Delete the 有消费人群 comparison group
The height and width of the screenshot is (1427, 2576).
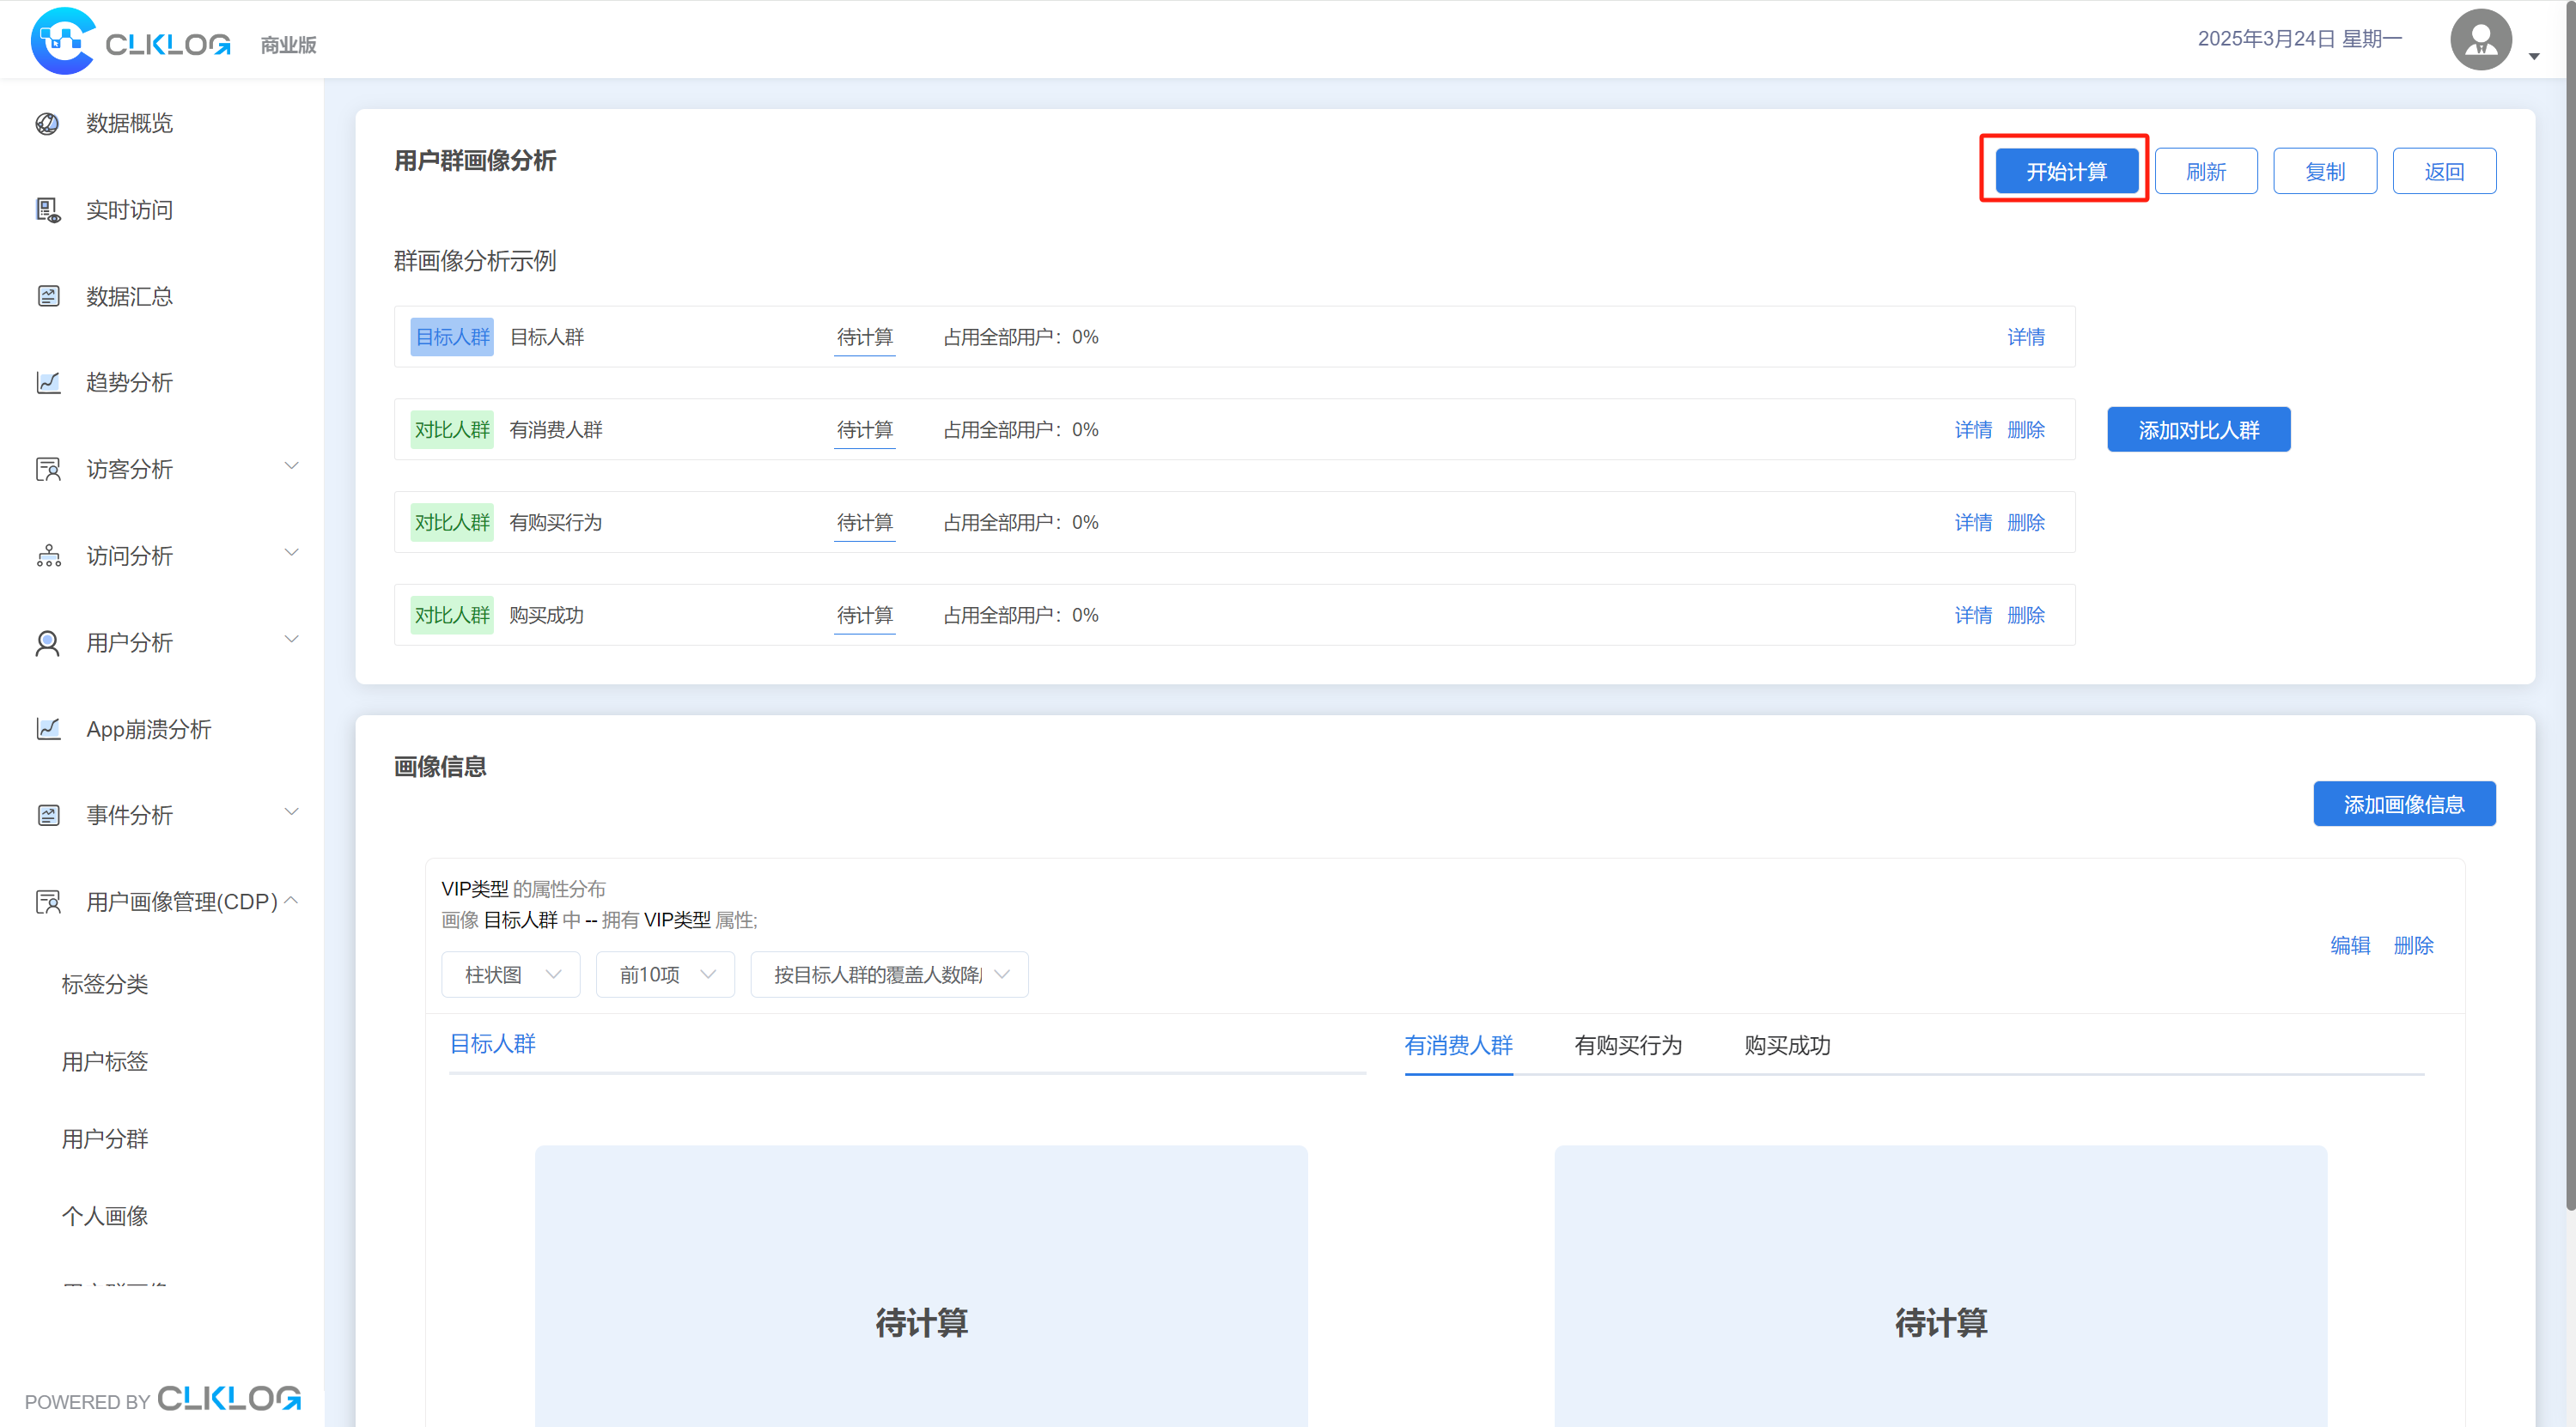coord(2026,429)
